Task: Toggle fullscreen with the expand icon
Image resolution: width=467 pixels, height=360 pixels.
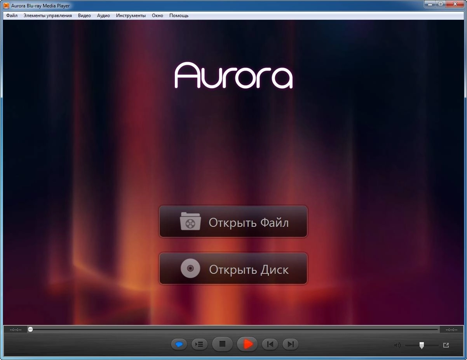Action: (x=446, y=345)
